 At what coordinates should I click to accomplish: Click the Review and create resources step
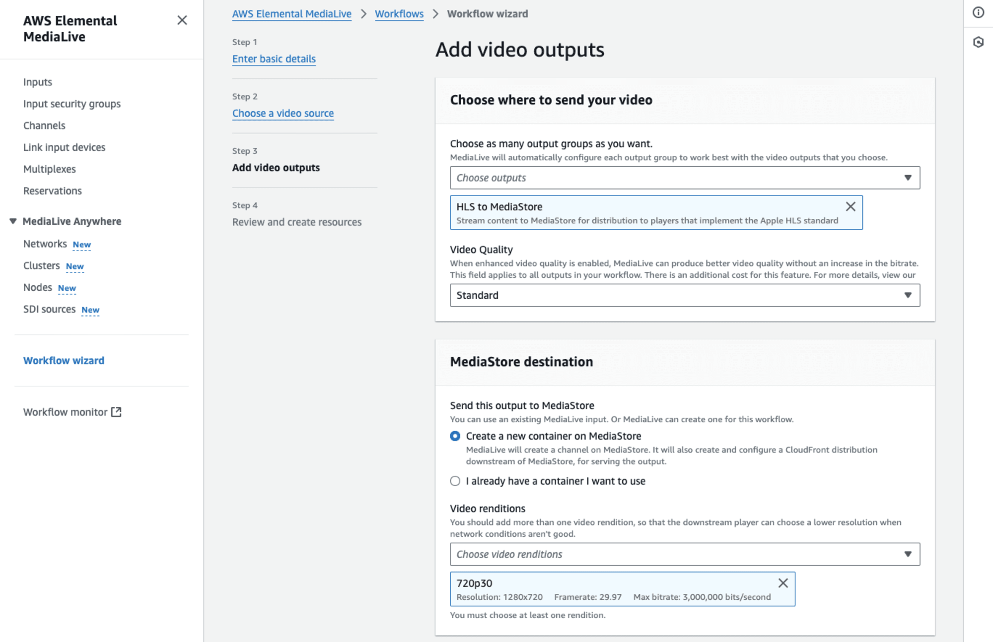point(297,222)
